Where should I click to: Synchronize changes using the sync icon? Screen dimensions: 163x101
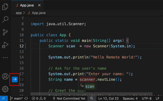pos(26,98)
